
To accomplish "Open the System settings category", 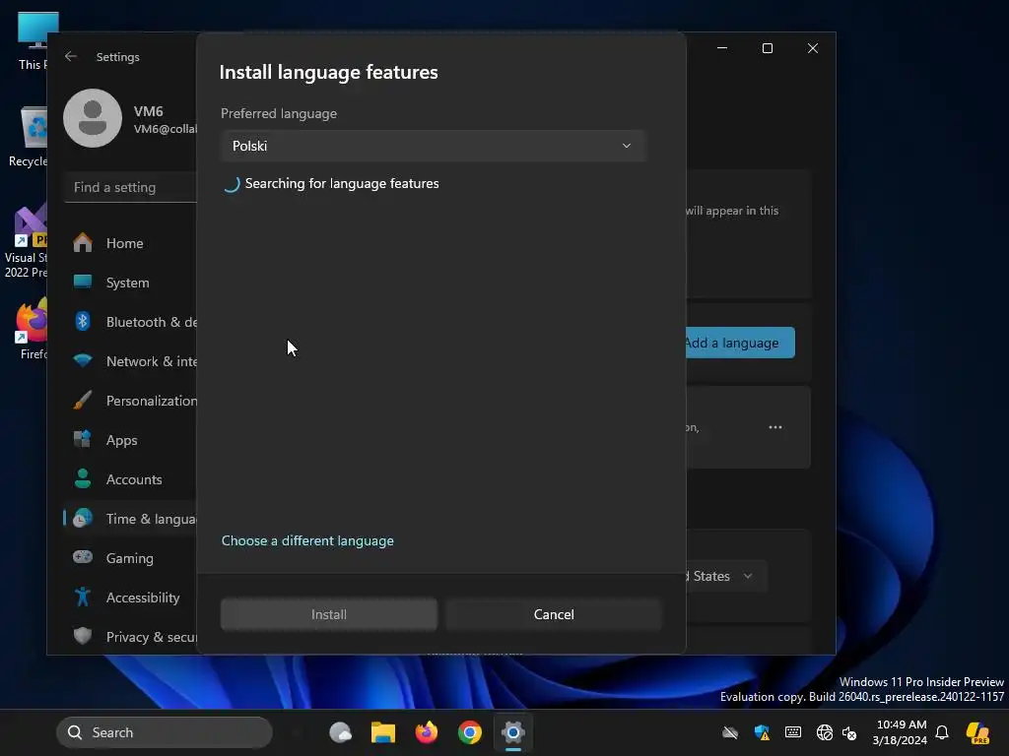I will [x=131, y=283].
